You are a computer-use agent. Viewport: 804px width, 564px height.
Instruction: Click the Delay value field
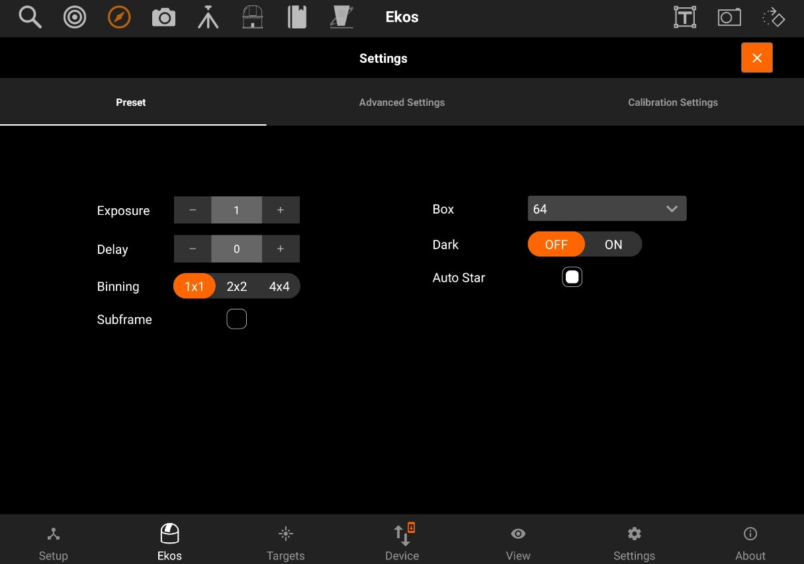(236, 249)
